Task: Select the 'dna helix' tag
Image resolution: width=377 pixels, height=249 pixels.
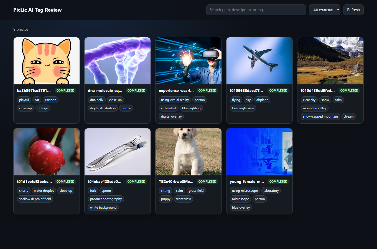Action: coord(97,100)
